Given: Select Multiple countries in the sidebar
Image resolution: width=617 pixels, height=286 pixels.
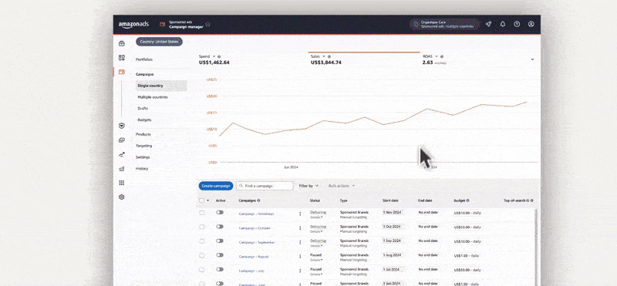Looking at the screenshot, I should [x=153, y=97].
